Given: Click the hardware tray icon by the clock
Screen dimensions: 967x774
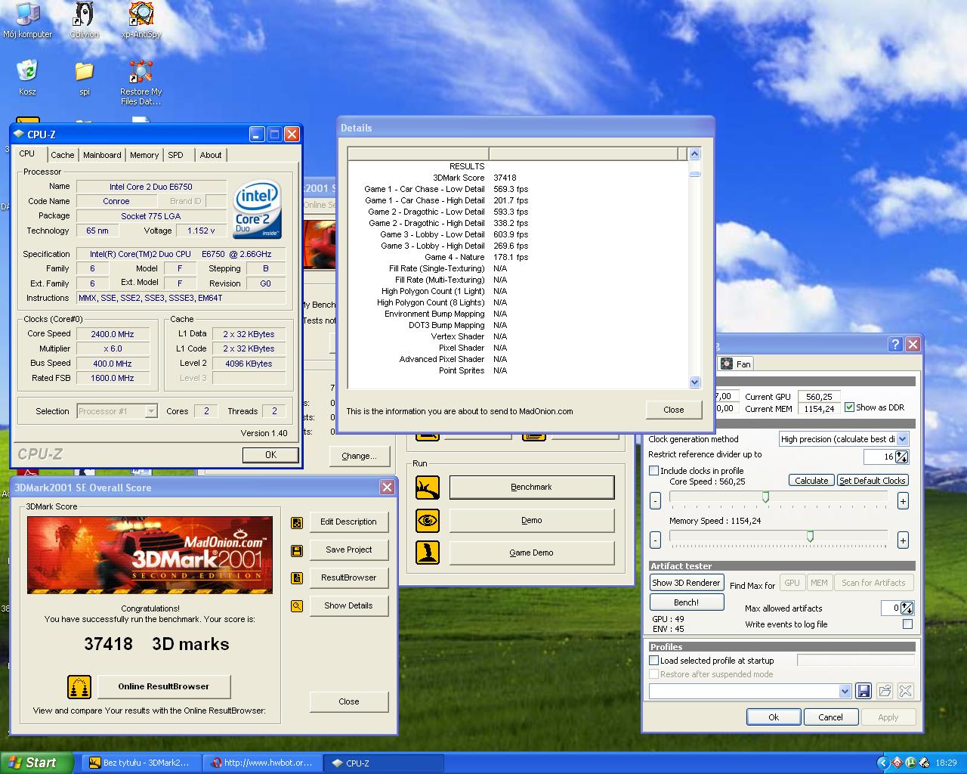Looking at the screenshot, I should pos(924,763).
